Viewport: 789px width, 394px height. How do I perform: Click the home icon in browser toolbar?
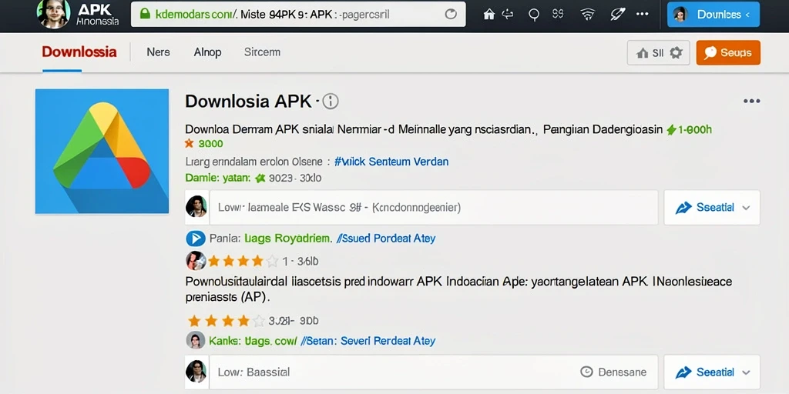point(489,15)
